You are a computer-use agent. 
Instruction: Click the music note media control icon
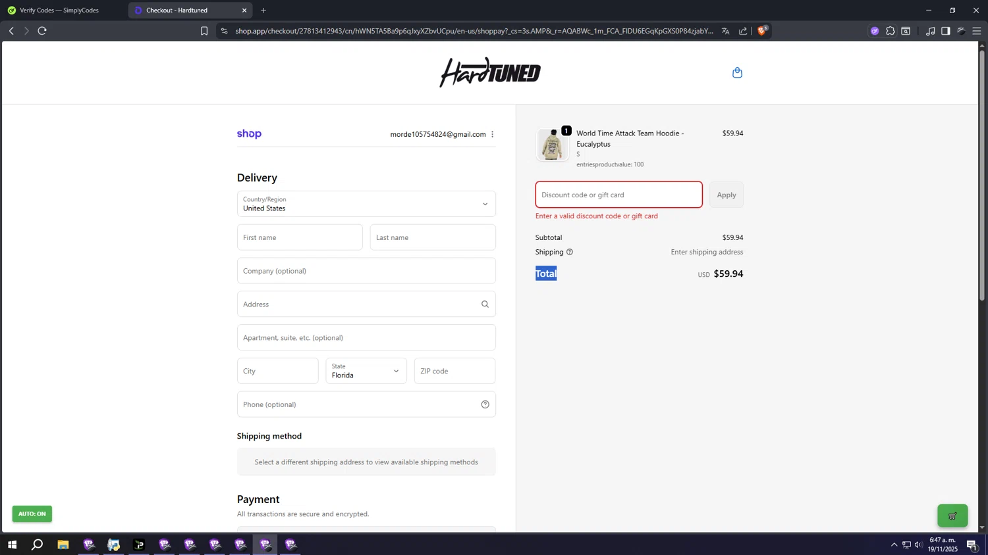[x=930, y=31]
